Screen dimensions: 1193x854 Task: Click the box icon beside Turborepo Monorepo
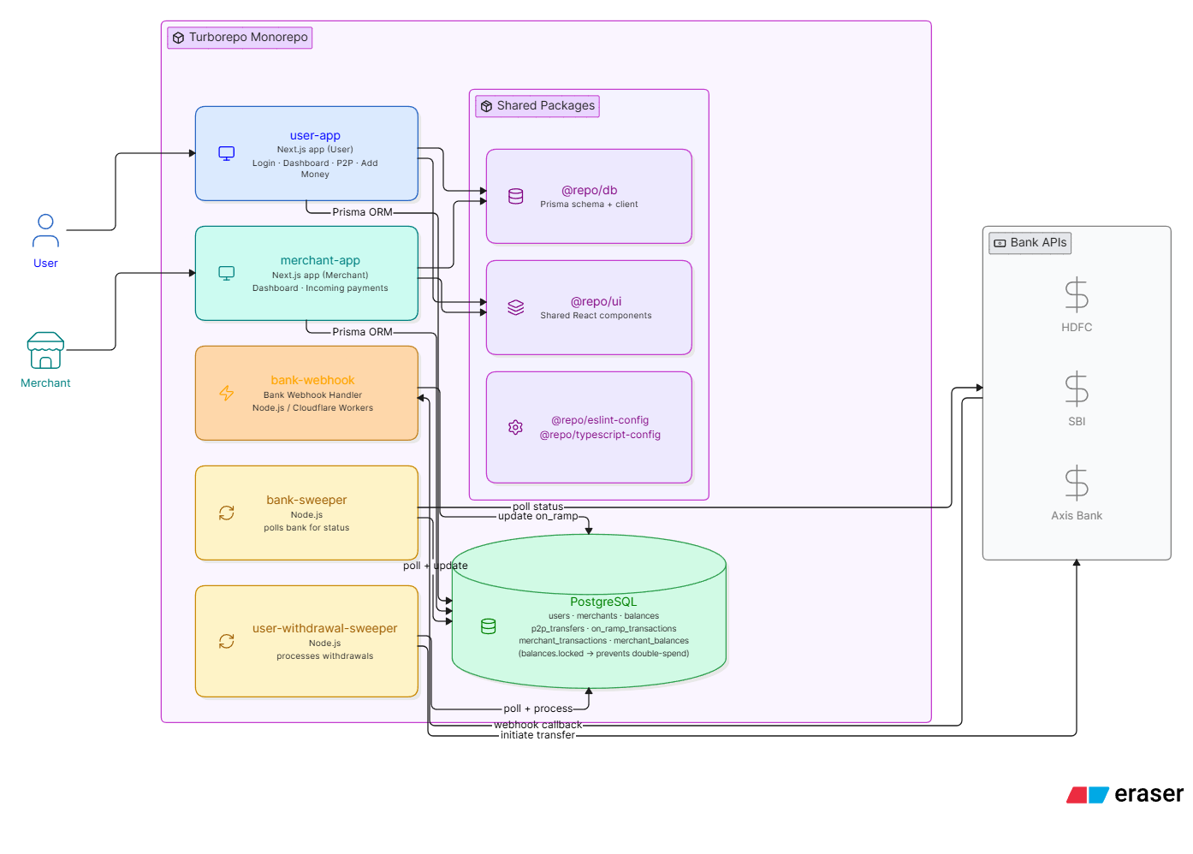click(178, 38)
